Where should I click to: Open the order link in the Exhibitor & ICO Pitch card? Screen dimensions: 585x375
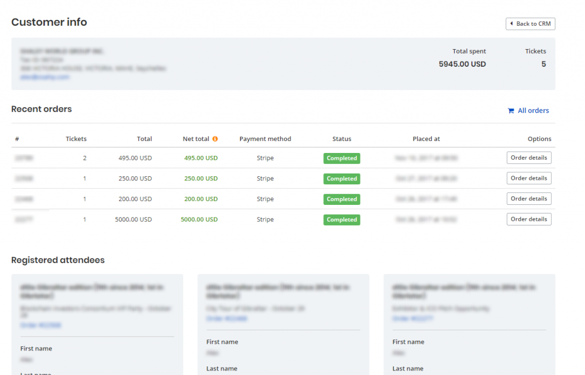(x=412, y=318)
